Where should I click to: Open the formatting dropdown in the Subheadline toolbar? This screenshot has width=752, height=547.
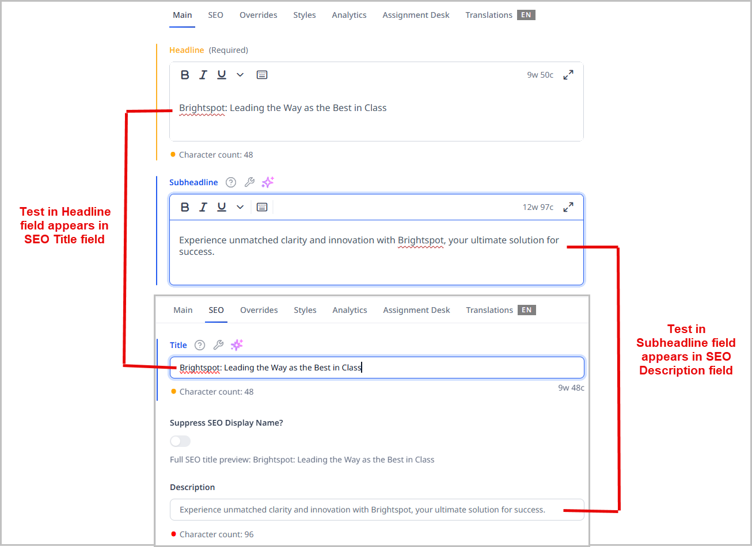(240, 206)
